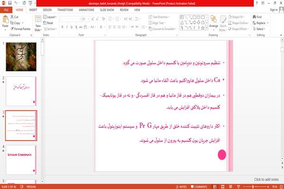284x189 pixels.
Task: Open Quick Styles gallery
Action: tap(223, 24)
